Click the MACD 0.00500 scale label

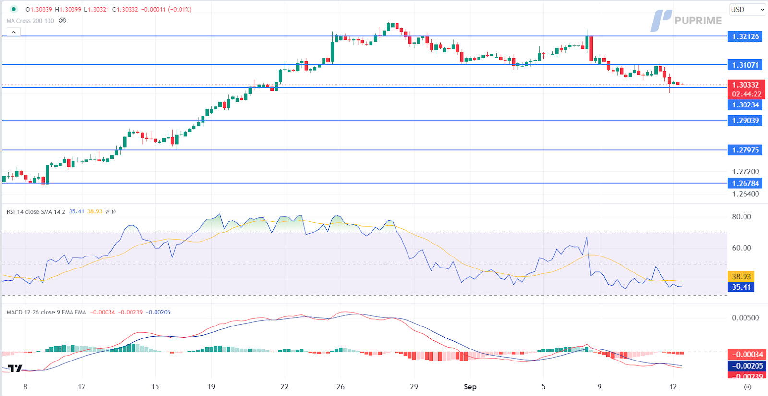tap(745, 318)
